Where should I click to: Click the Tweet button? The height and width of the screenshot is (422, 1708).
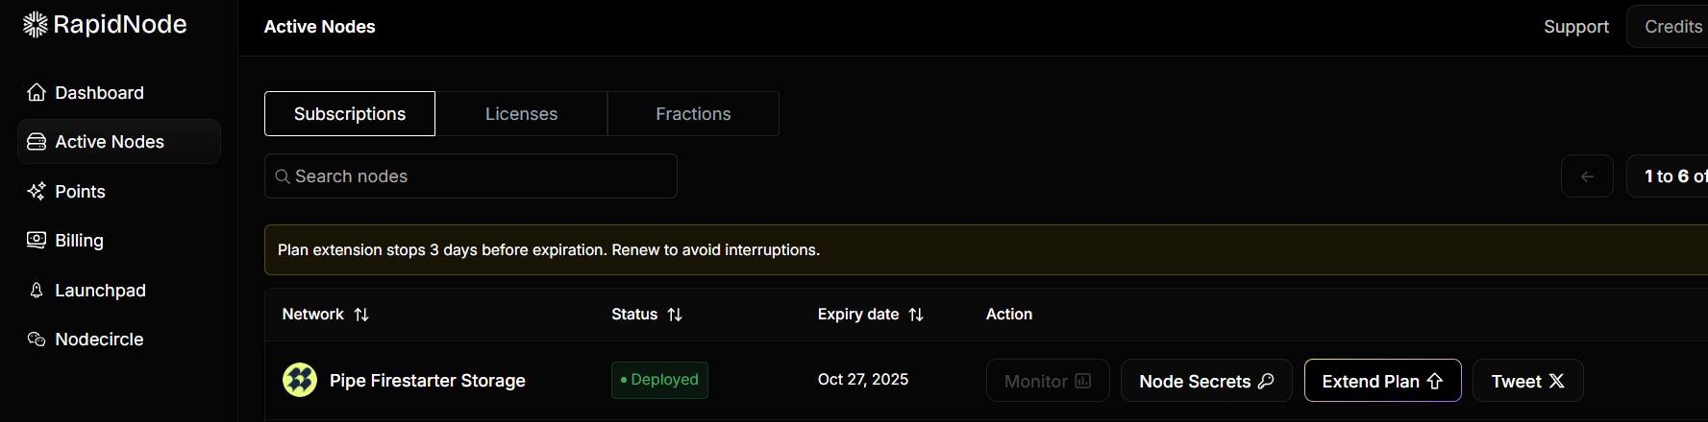(1527, 381)
